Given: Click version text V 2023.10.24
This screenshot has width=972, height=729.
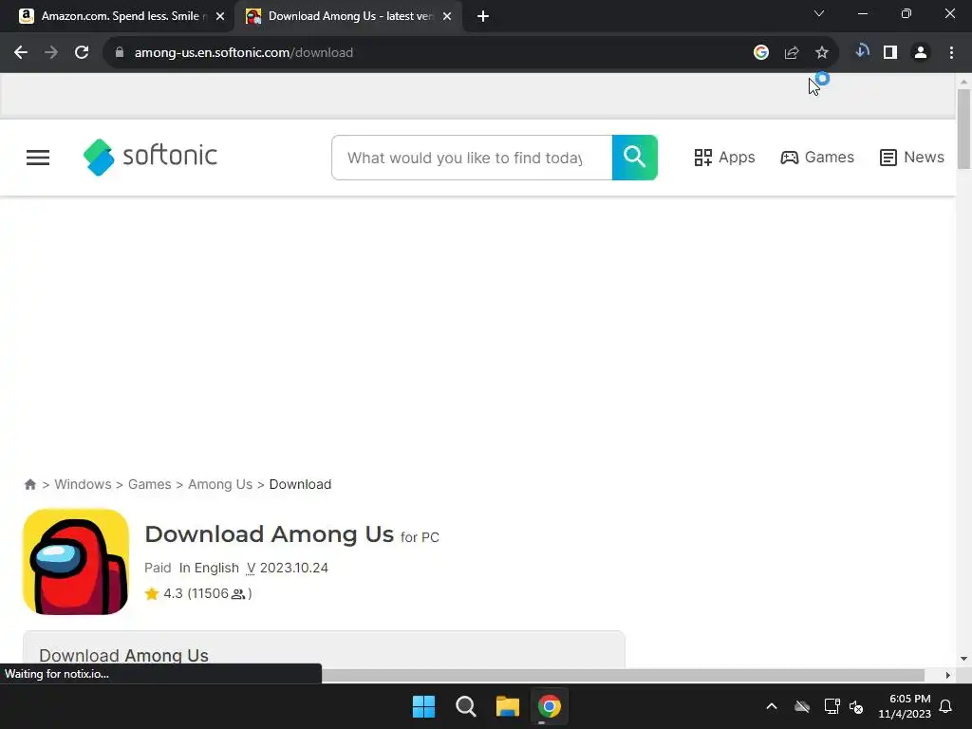Looking at the screenshot, I should (x=287, y=568).
